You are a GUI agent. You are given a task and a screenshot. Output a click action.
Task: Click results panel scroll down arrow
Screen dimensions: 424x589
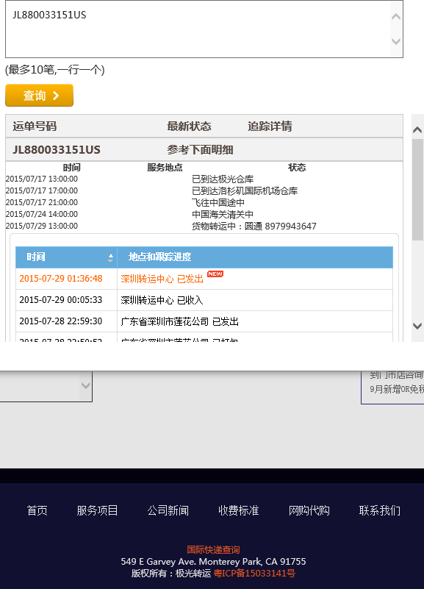[x=417, y=326]
